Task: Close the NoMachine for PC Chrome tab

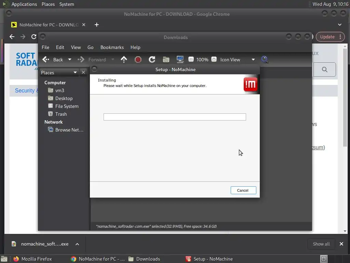Action: (x=84, y=25)
